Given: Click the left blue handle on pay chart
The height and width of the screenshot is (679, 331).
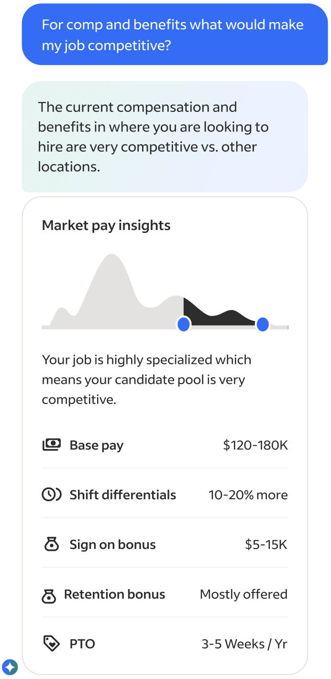Looking at the screenshot, I should pos(184,325).
